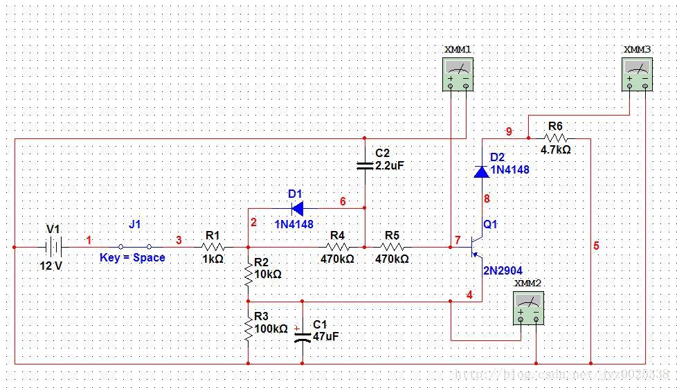Click the J1 reference label
The width and height of the screenshot is (677, 388).
pyautogui.click(x=135, y=224)
